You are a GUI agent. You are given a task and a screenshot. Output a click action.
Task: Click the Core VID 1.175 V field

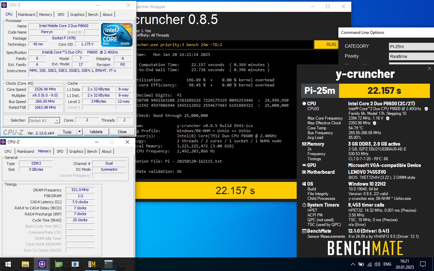tap(87, 44)
